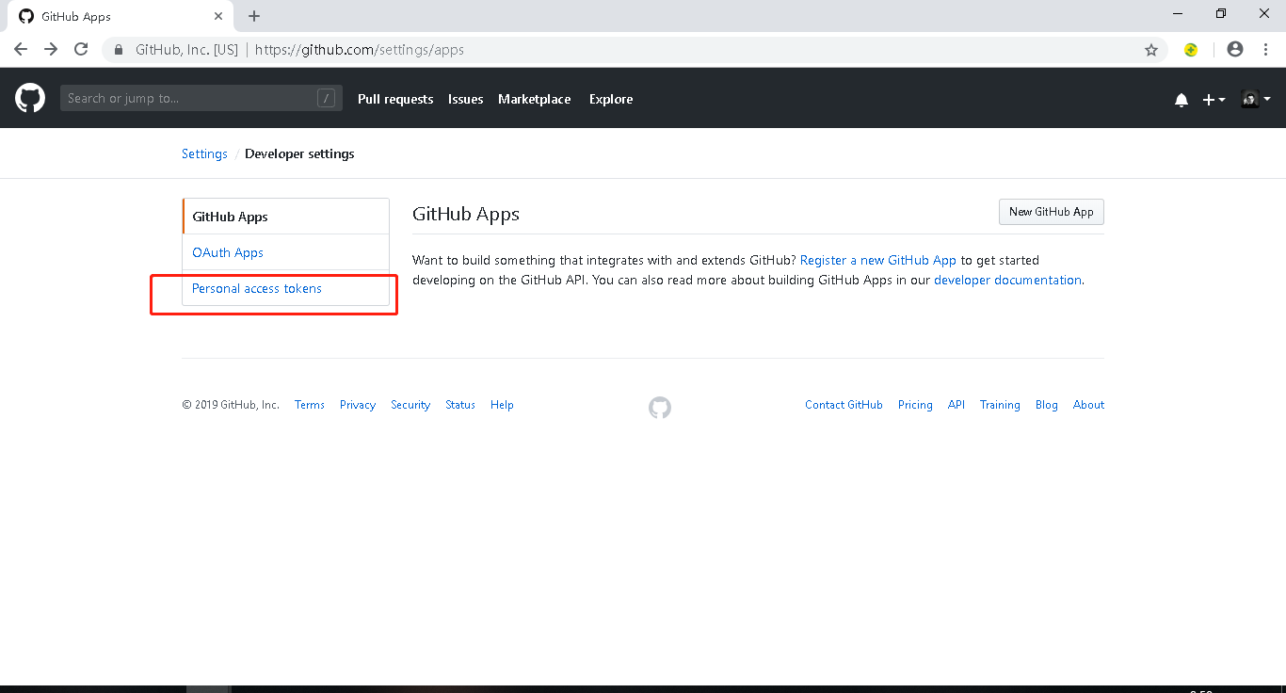
Task: Click the © 2019 GitHub, Inc. text
Action: [231, 405]
